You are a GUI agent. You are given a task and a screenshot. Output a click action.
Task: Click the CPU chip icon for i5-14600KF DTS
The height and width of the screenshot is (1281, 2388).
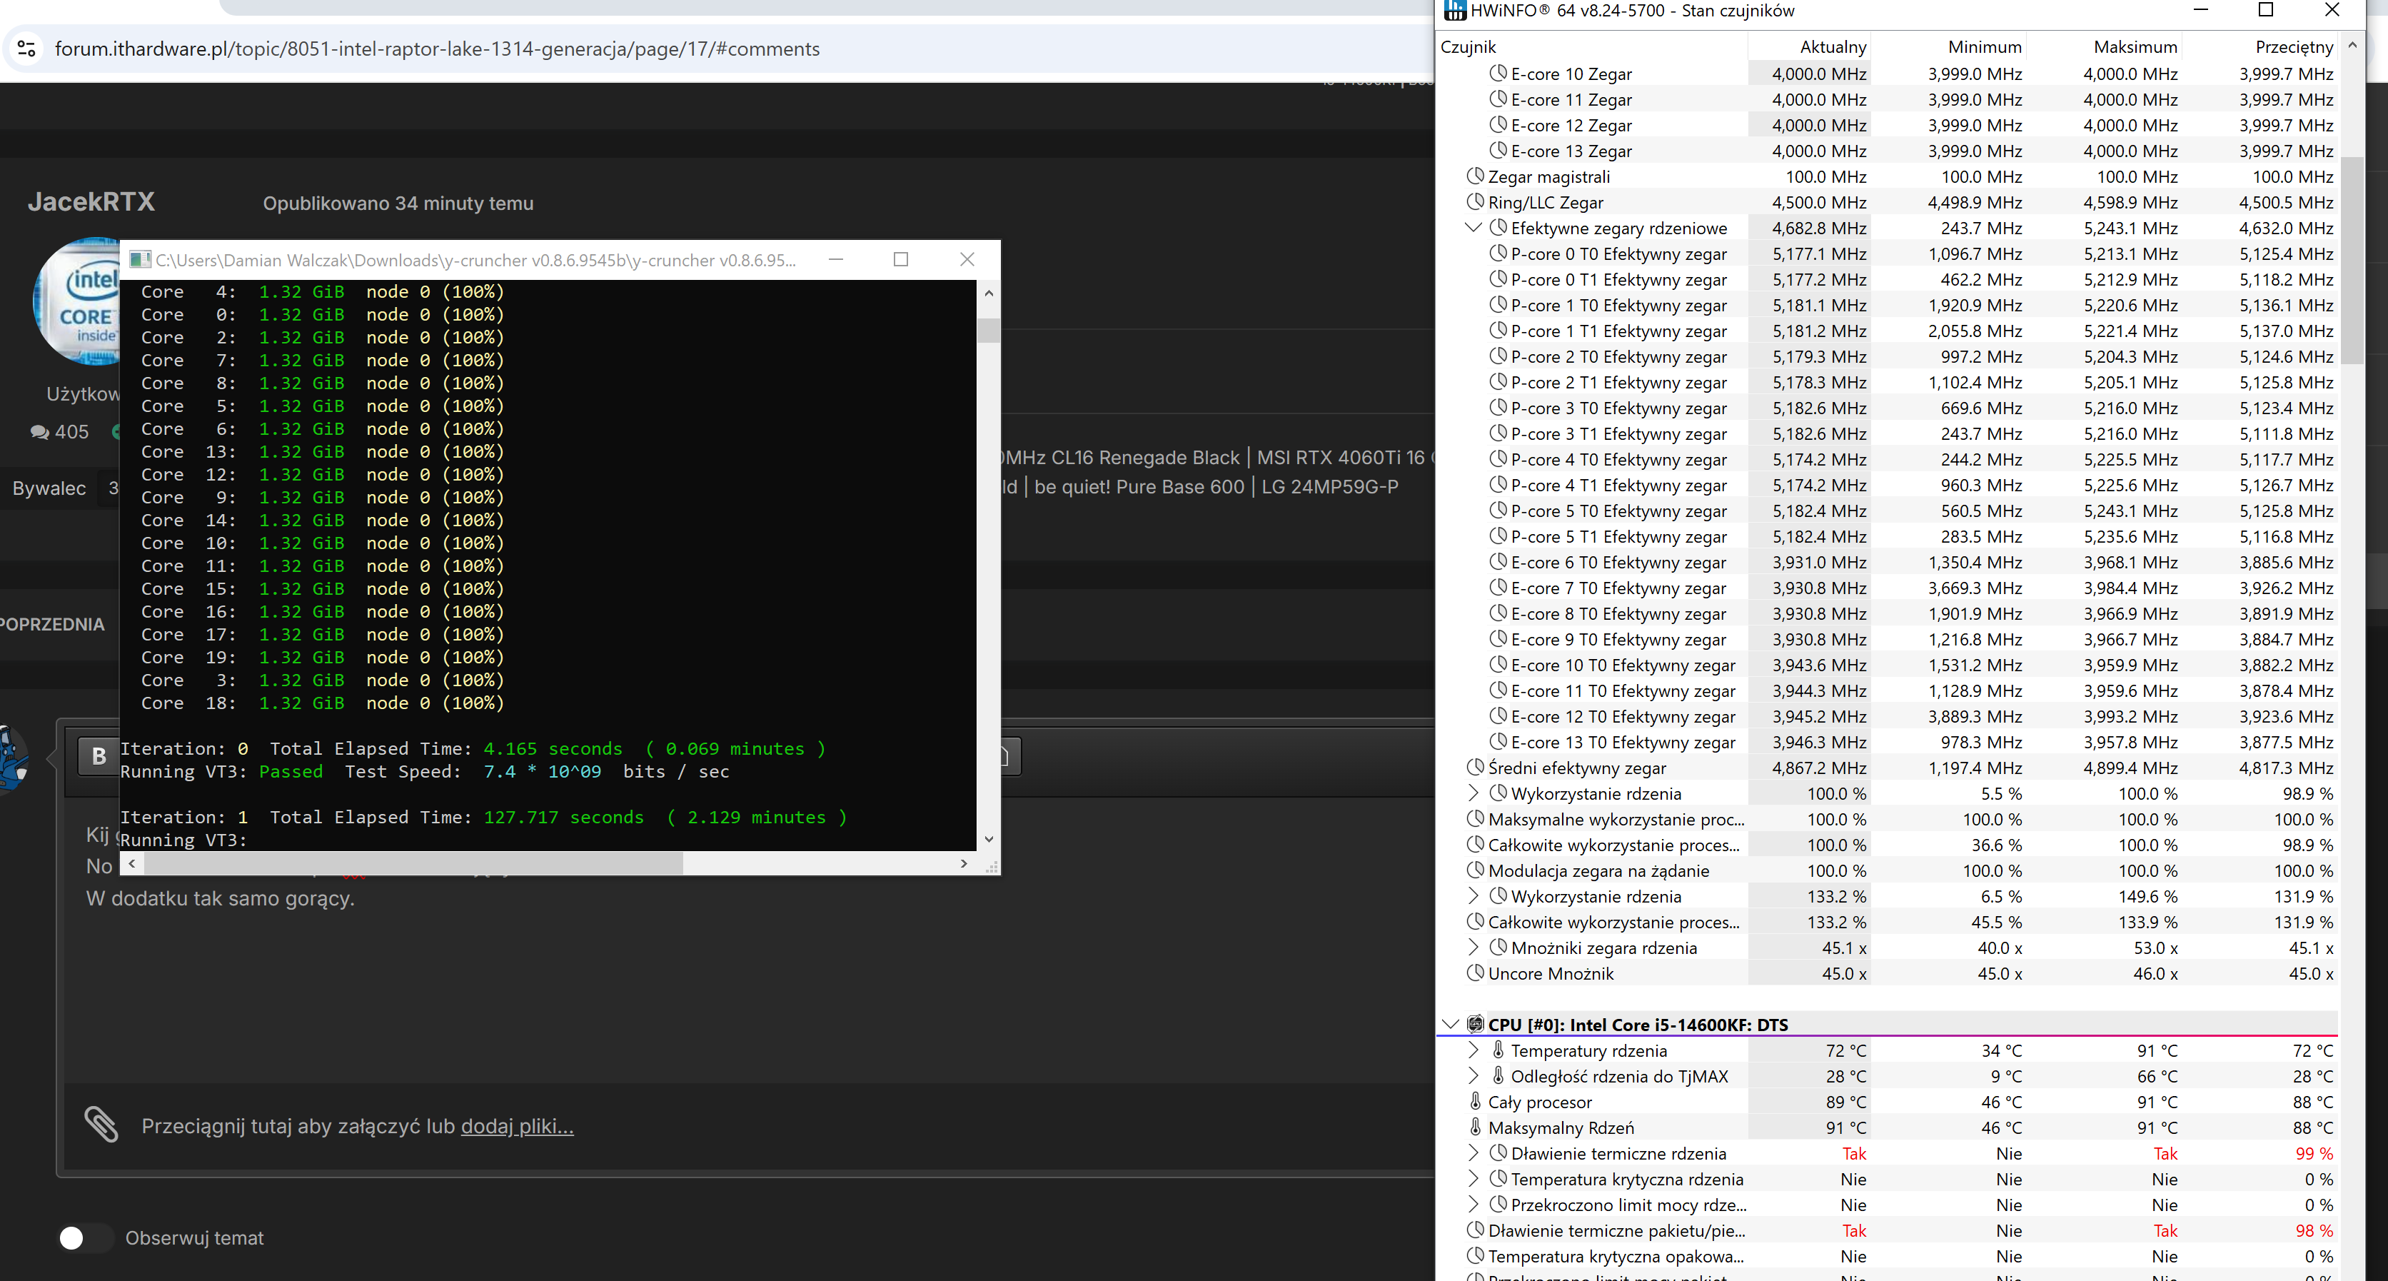click(1475, 1024)
